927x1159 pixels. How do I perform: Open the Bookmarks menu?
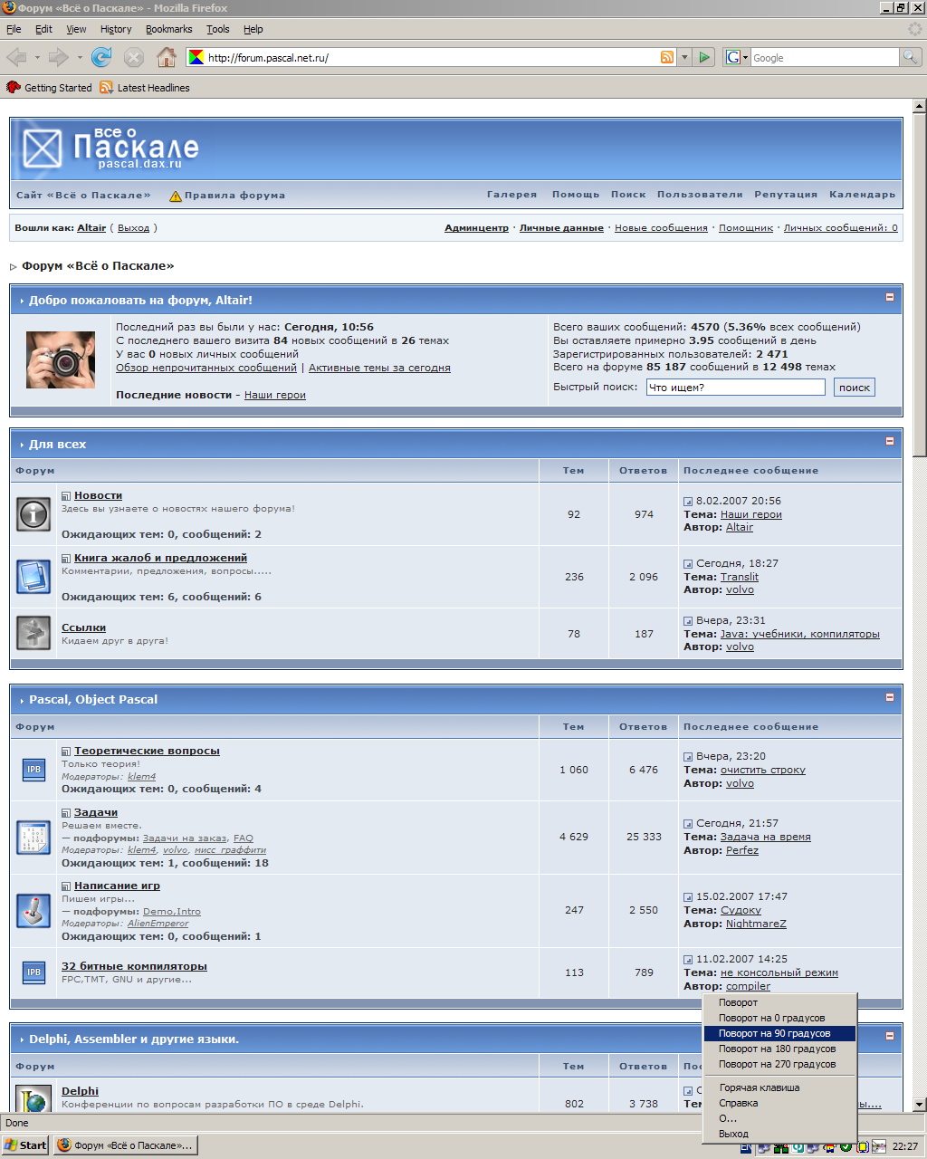pos(168,29)
